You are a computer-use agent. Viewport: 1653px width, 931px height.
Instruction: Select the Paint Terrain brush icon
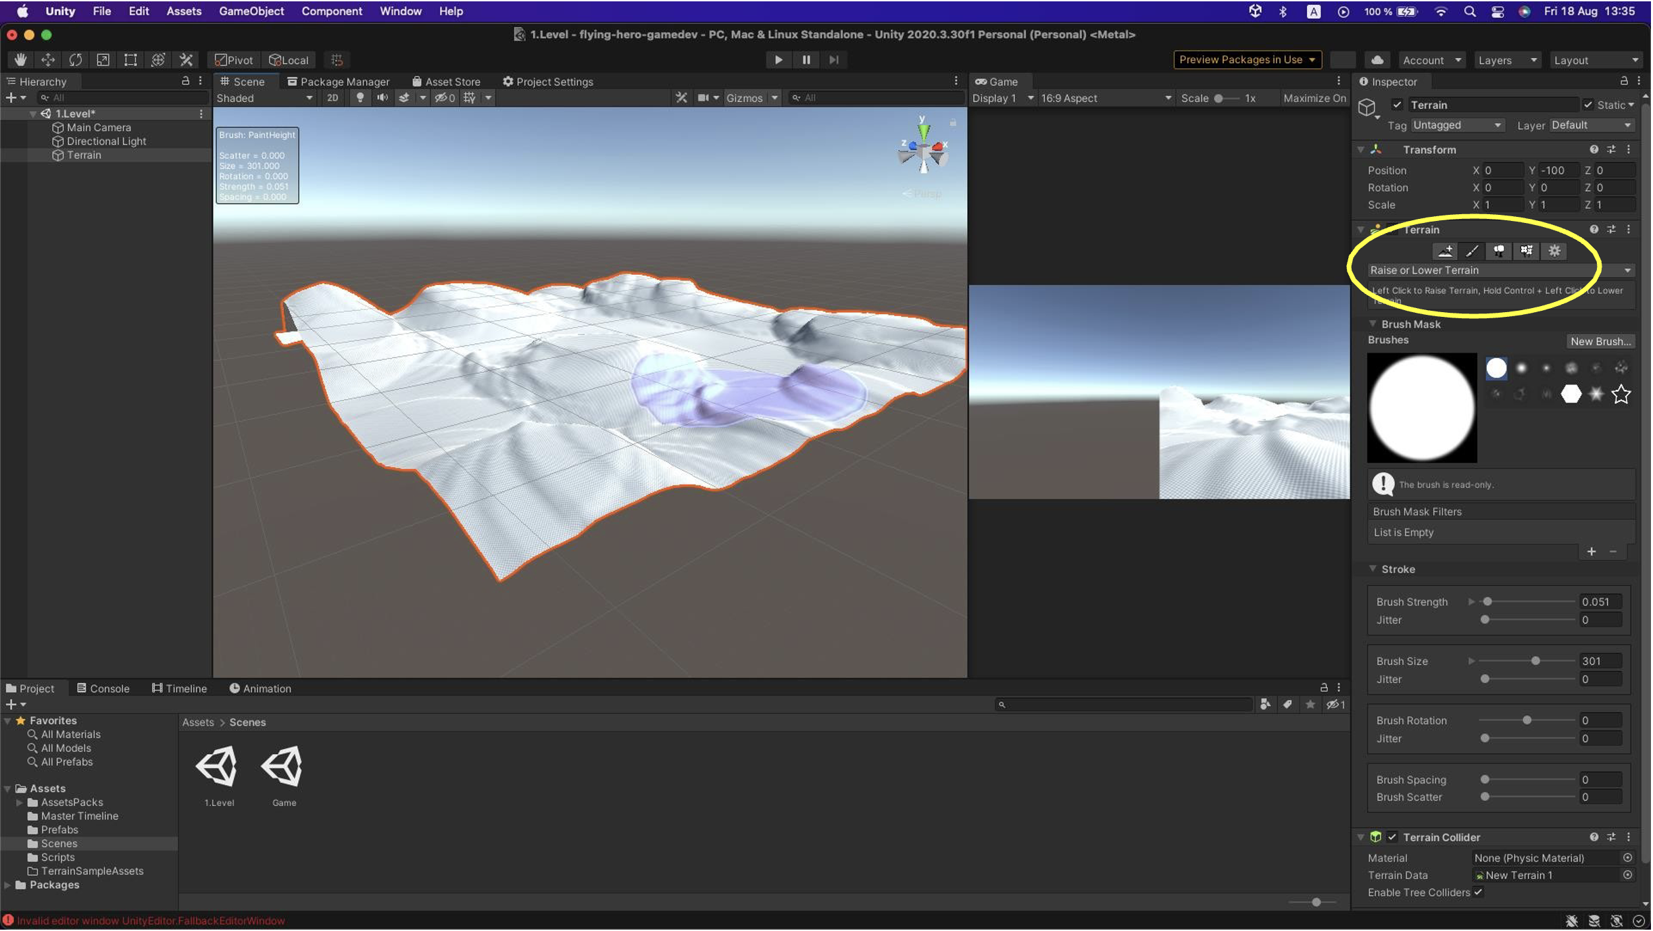pos(1472,251)
